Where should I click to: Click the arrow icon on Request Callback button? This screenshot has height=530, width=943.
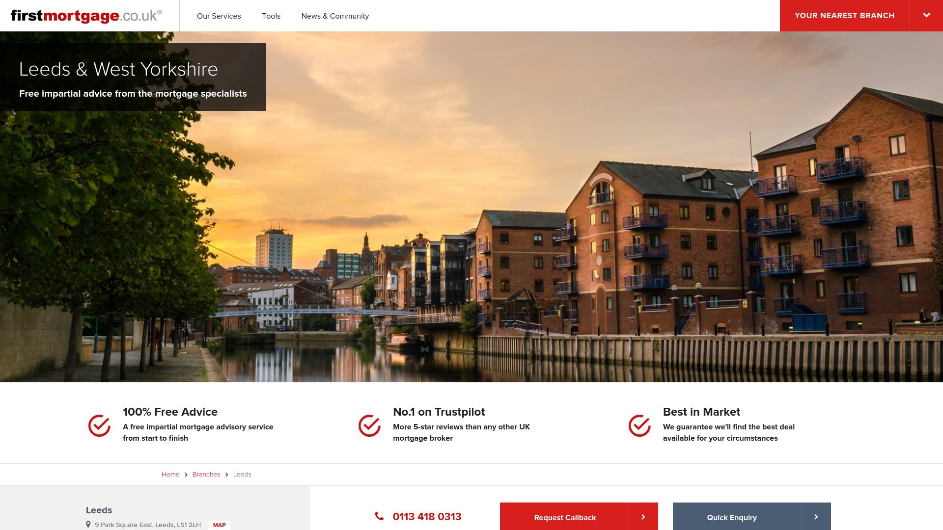point(643,516)
